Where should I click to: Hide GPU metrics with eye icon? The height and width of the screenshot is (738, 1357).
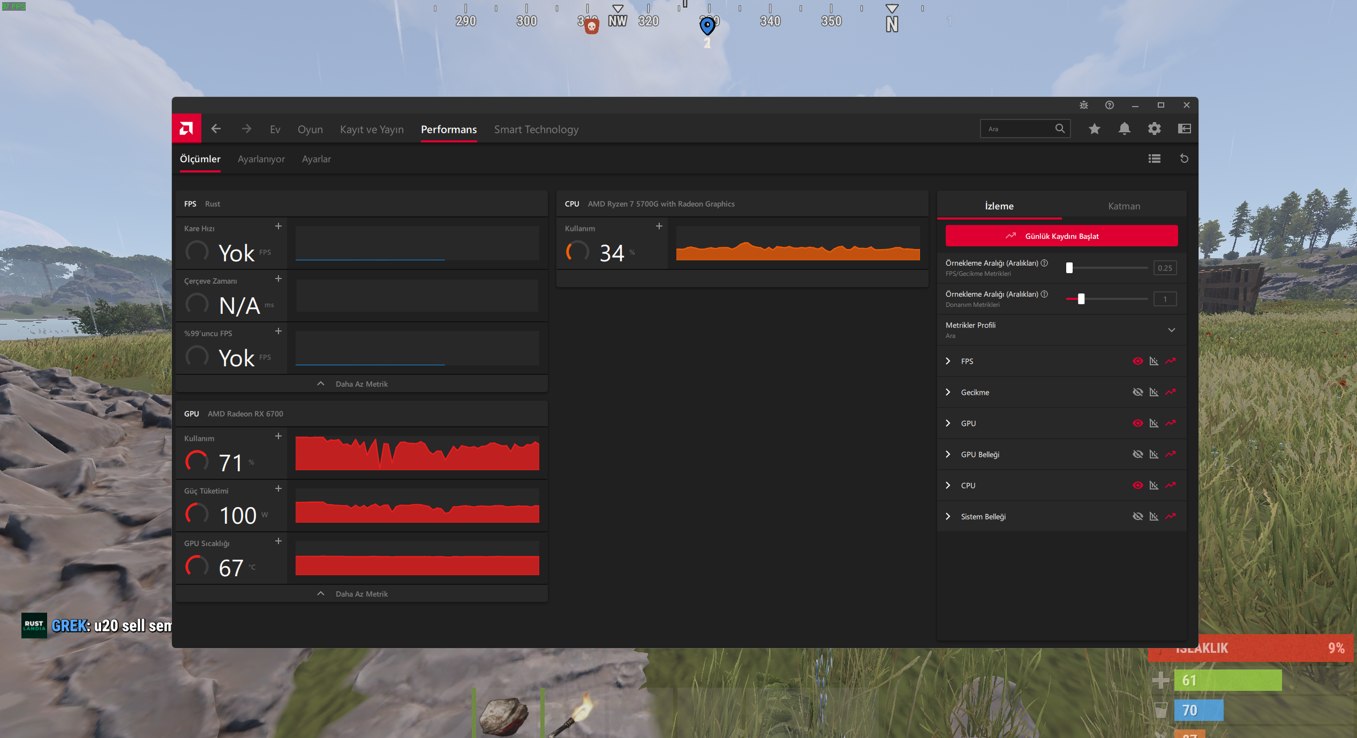(1138, 424)
